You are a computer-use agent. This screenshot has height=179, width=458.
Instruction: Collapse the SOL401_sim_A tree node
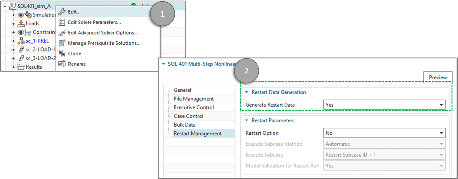pos(5,6)
